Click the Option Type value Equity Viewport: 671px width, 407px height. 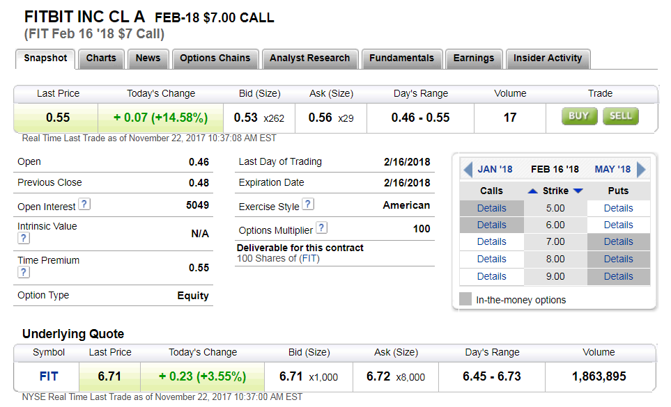coord(193,296)
